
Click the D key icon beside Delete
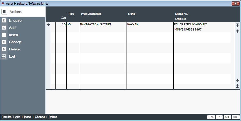click(x=4, y=49)
